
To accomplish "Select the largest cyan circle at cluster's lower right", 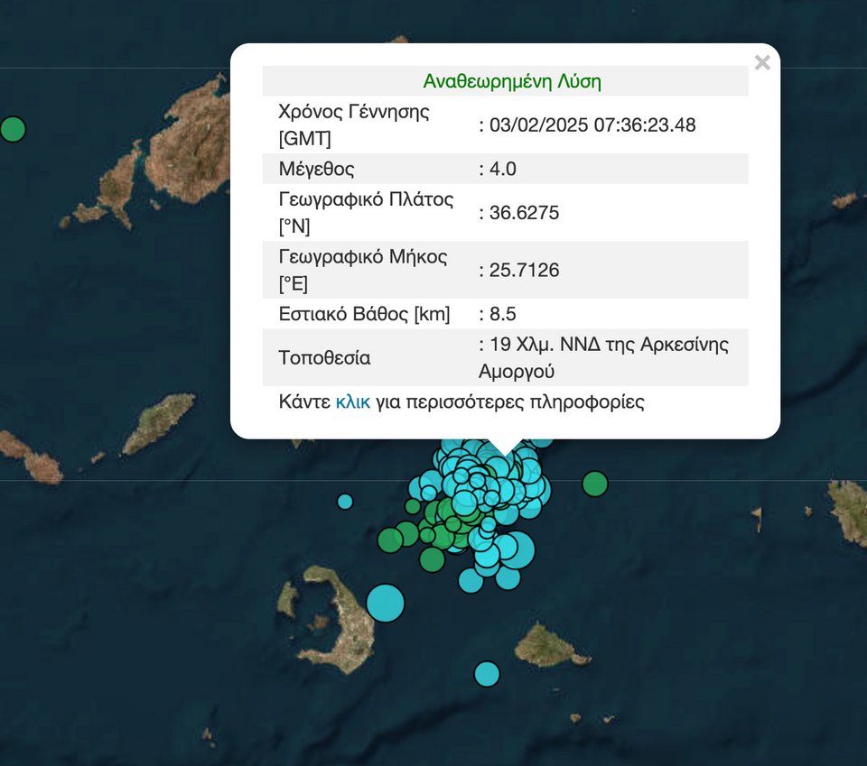I will (x=515, y=549).
